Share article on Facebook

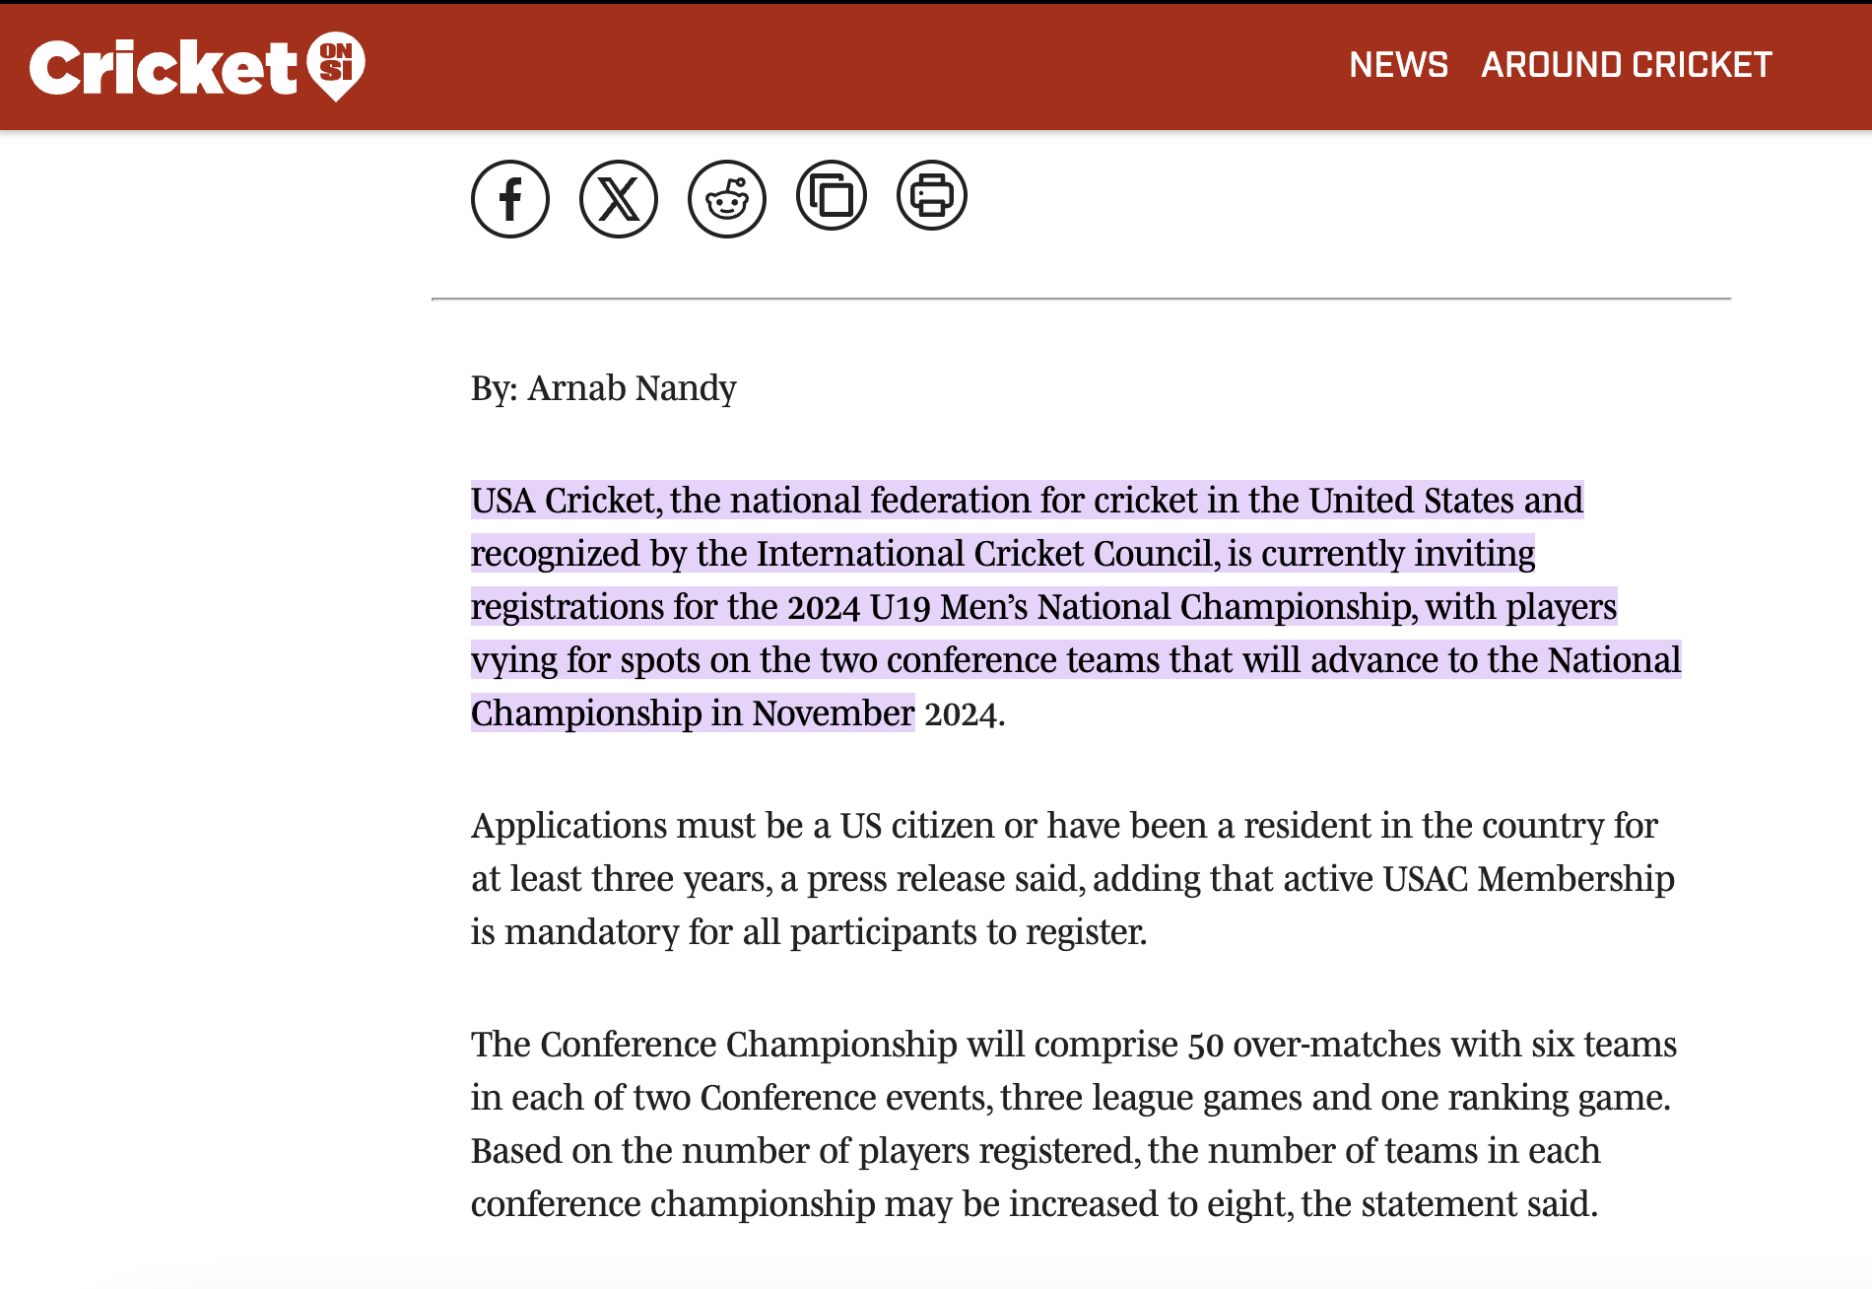pyautogui.click(x=510, y=199)
